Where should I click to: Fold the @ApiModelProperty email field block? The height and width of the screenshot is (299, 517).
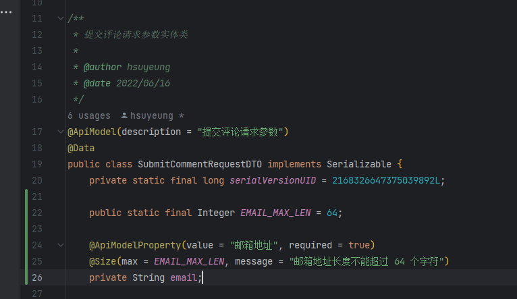pyautogui.click(x=61, y=245)
